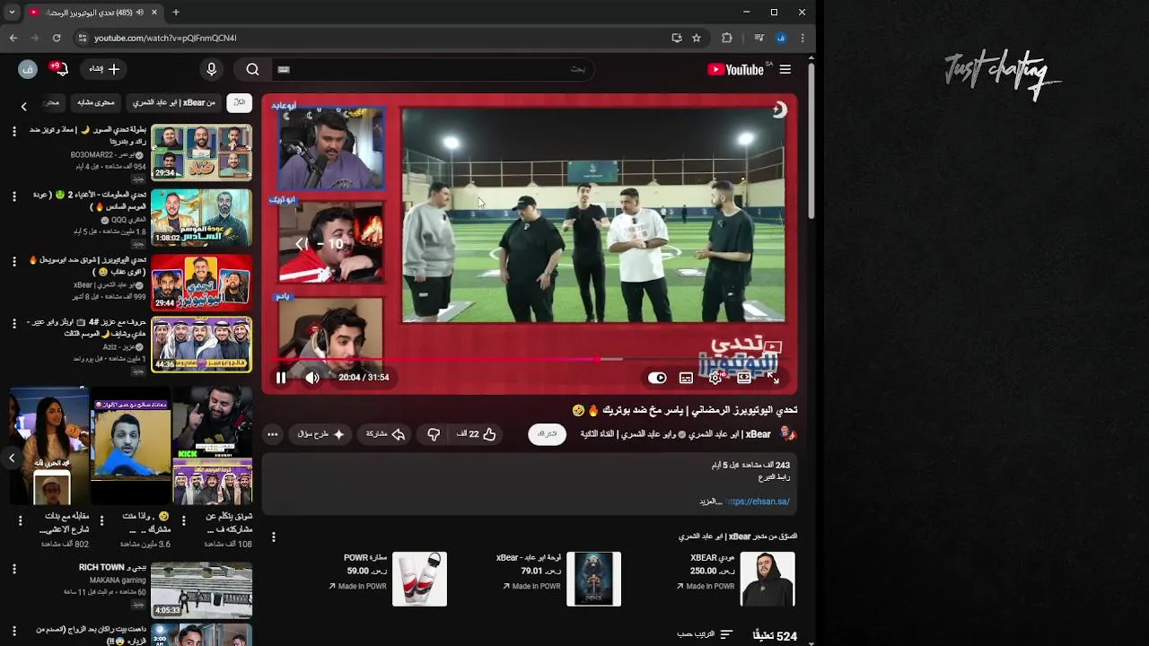The width and height of the screenshot is (1149, 646).
Task: Dislike the video with thumbs down
Action: [434, 434]
